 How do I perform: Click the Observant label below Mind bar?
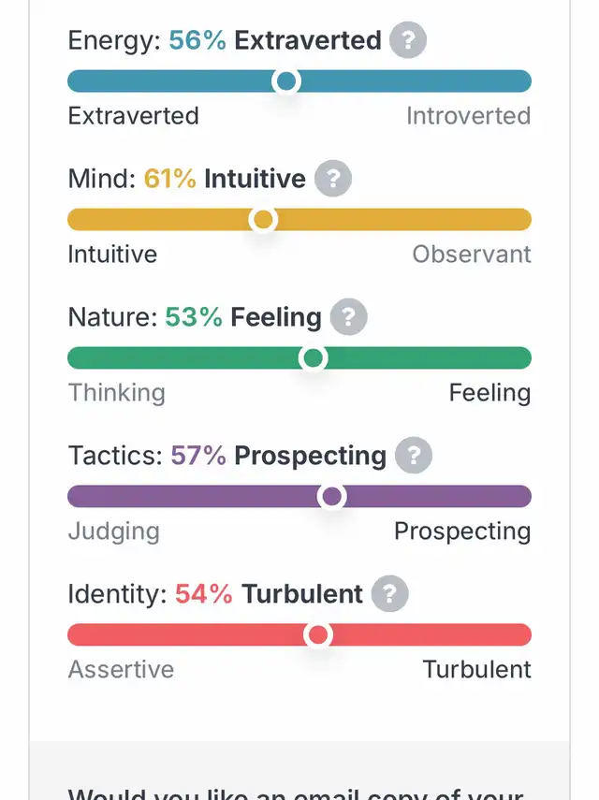point(472,255)
